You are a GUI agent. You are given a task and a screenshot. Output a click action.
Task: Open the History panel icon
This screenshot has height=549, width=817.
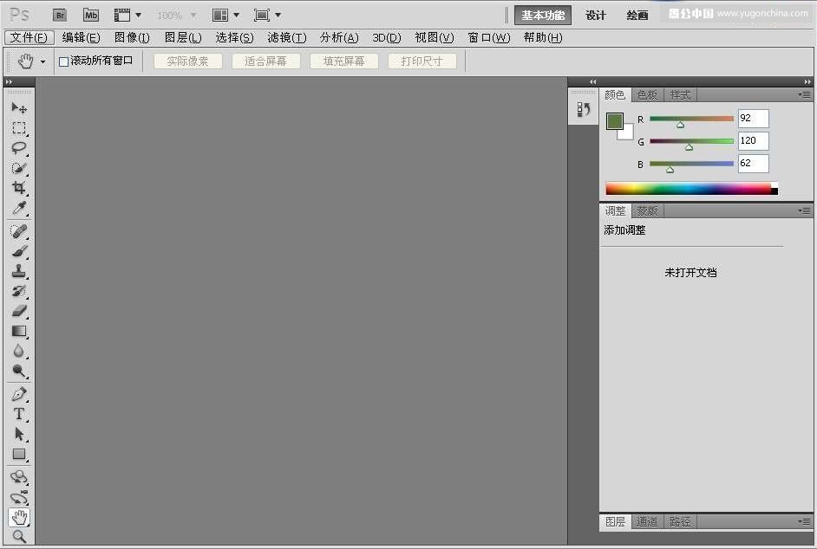tap(583, 109)
